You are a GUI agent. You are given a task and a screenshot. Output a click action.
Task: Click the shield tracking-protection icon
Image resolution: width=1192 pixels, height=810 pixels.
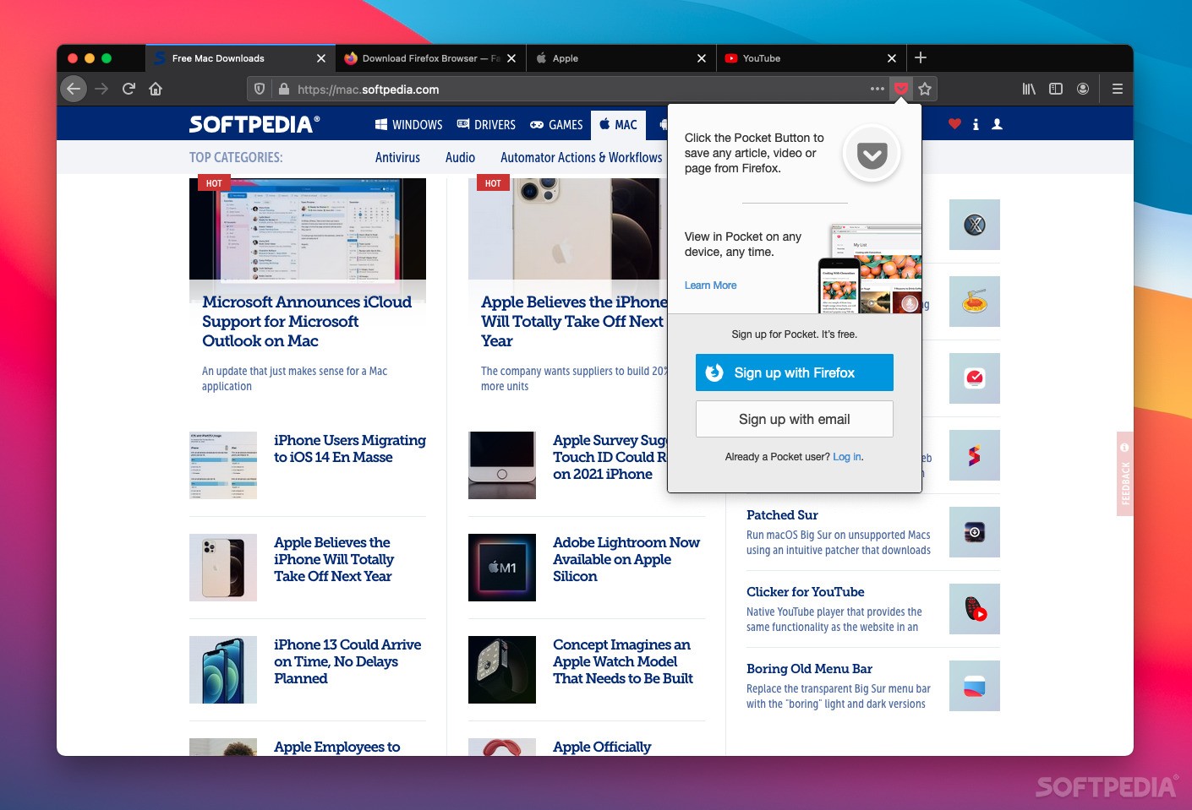[x=260, y=89]
